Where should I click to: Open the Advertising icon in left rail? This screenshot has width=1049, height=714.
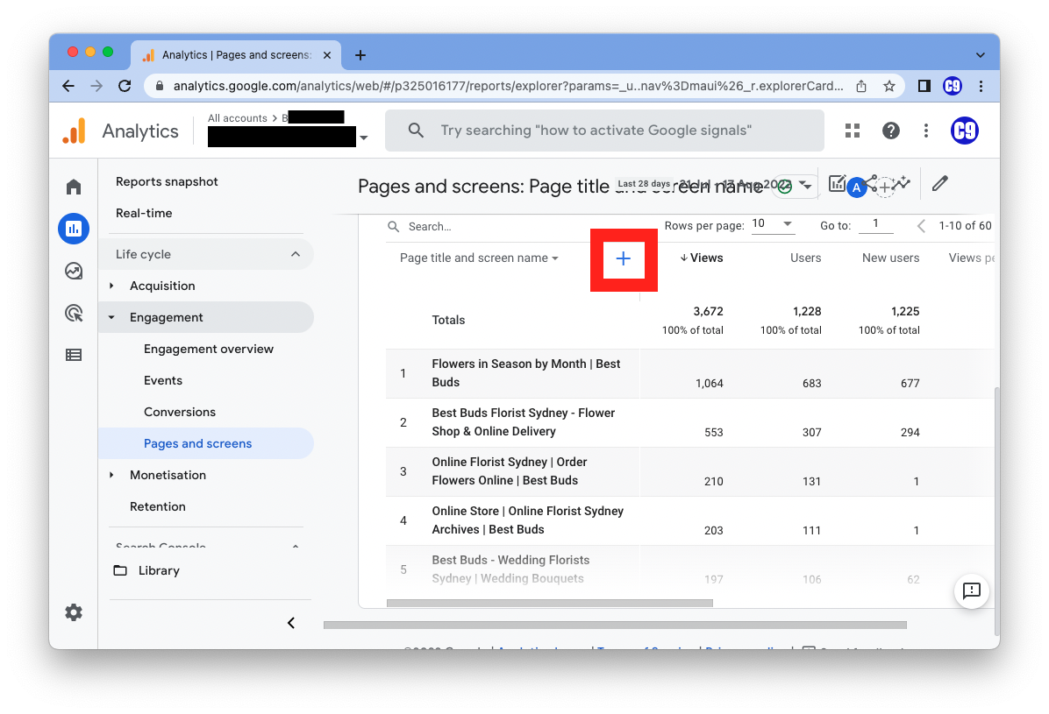pyautogui.click(x=74, y=313)
